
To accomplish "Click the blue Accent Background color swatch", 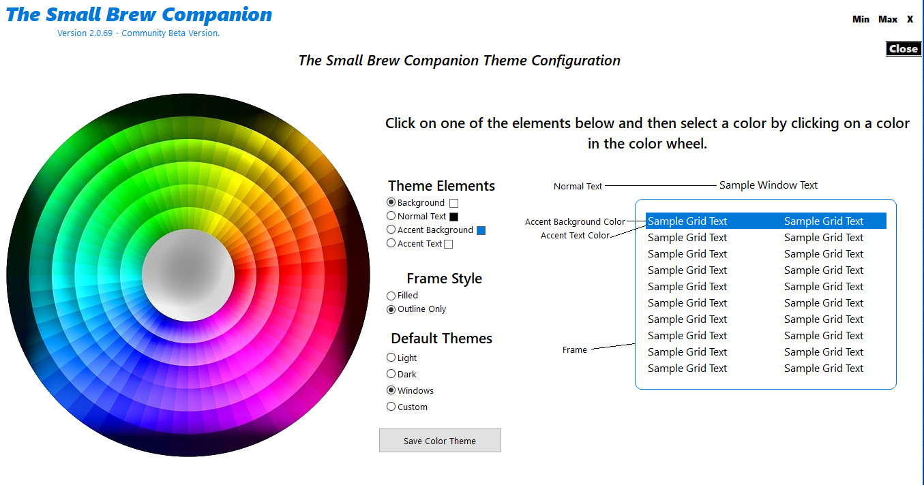I will [x=481, y=230].
